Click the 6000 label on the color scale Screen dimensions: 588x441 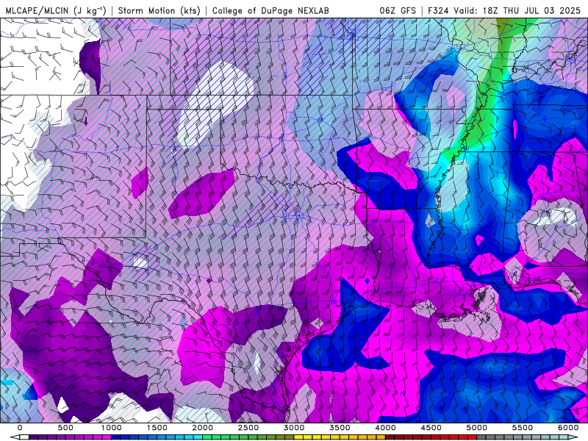click(568, 428)
